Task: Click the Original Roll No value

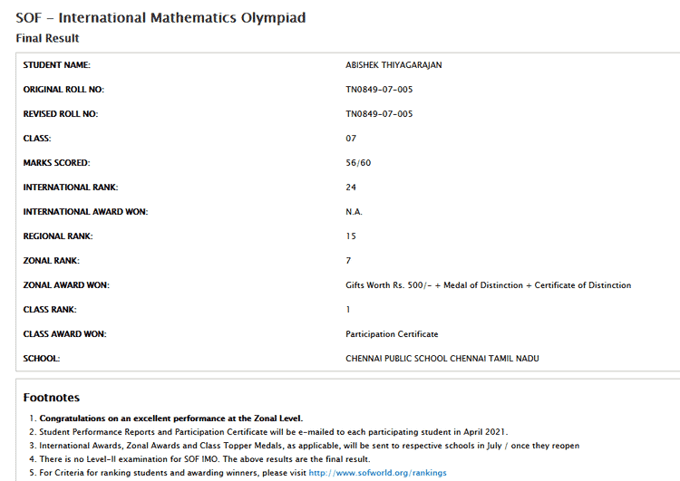Action: pyautogui.click(x=379, y=90)
